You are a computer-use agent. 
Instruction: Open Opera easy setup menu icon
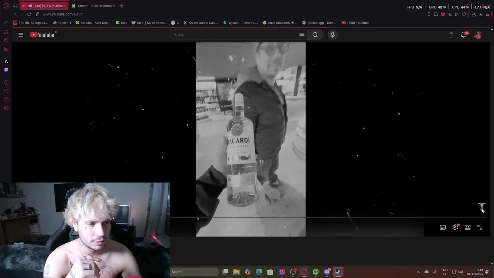tap(488, 14)
